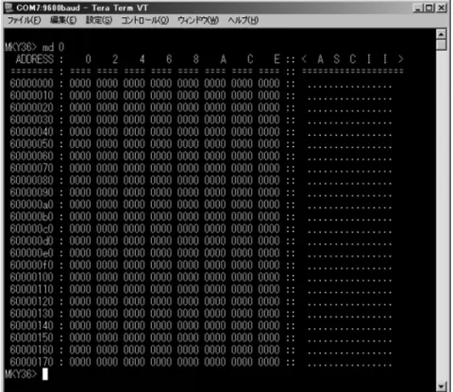This screenshot has width=453, height=392.
Task: Click the scroll down arrow
Action: point(442,386)
